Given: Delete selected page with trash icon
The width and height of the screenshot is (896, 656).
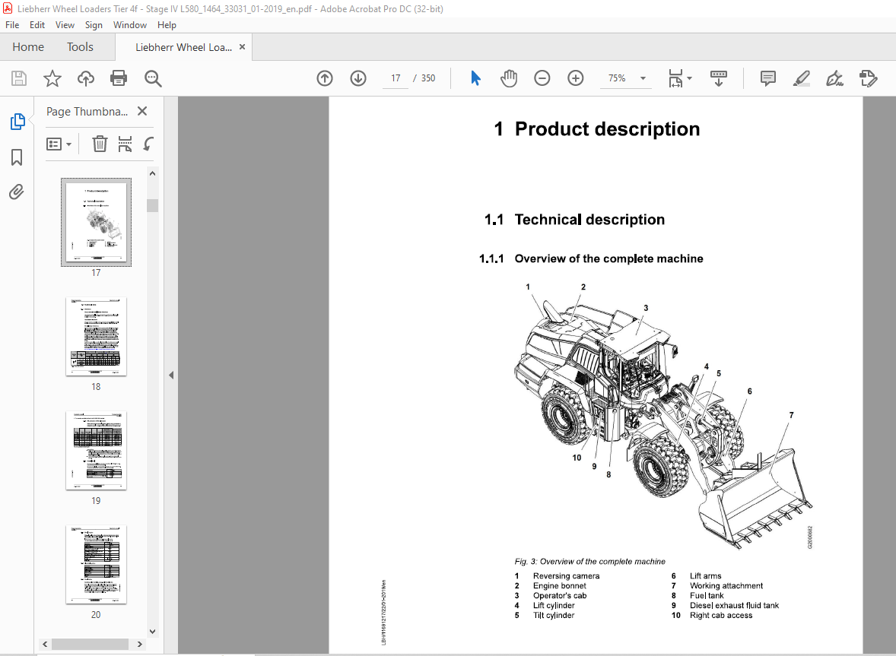Looking at the screenshot, I should coord(100,144).
